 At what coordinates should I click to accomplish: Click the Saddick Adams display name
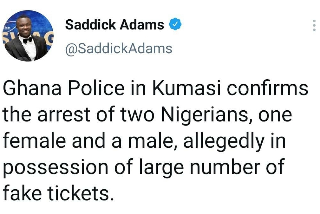(x=114, y=25)
